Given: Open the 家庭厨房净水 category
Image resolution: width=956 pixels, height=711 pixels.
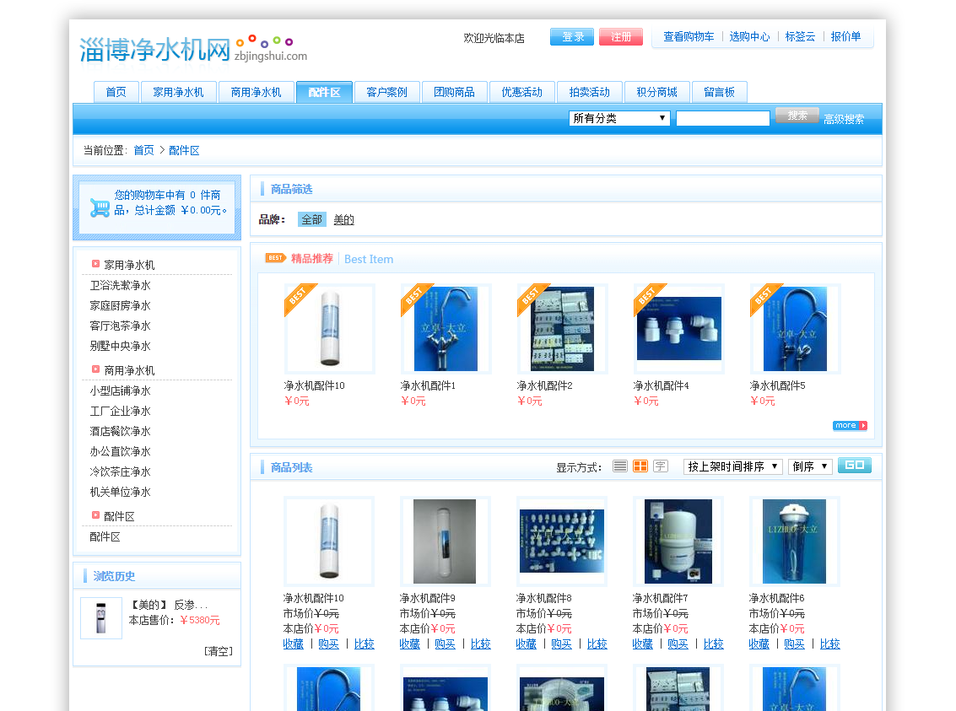Looking at the screenshot, I should (x=120, y=305).
